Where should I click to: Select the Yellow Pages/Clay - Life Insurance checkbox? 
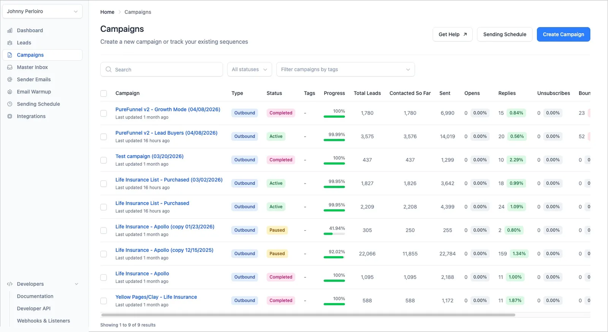(103, 301)
